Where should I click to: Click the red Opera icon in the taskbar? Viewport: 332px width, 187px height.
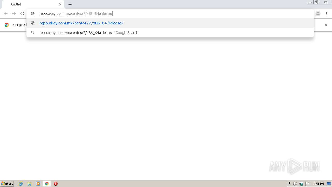pos(56,184)
